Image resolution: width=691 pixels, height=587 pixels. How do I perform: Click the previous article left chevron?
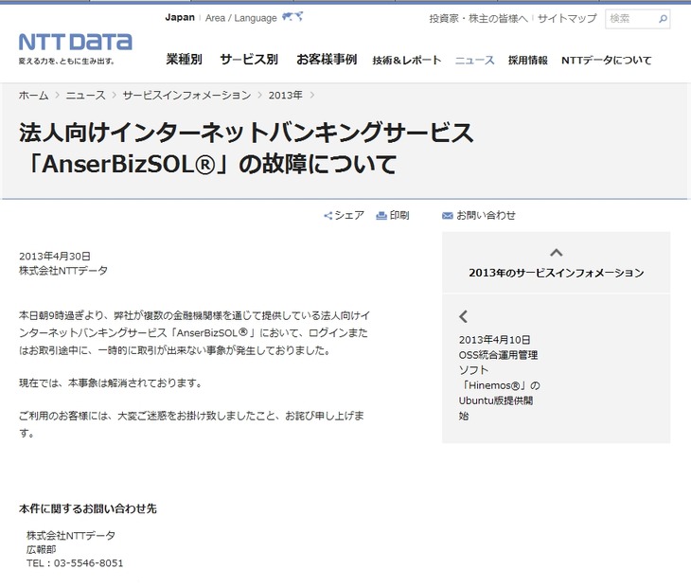coord(463,316)
